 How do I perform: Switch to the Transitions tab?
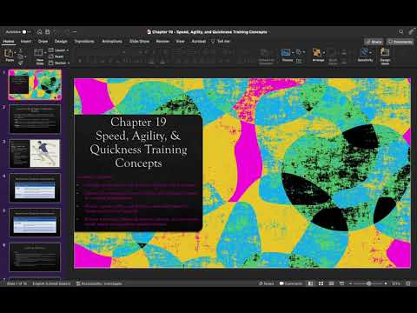(84, 42)
